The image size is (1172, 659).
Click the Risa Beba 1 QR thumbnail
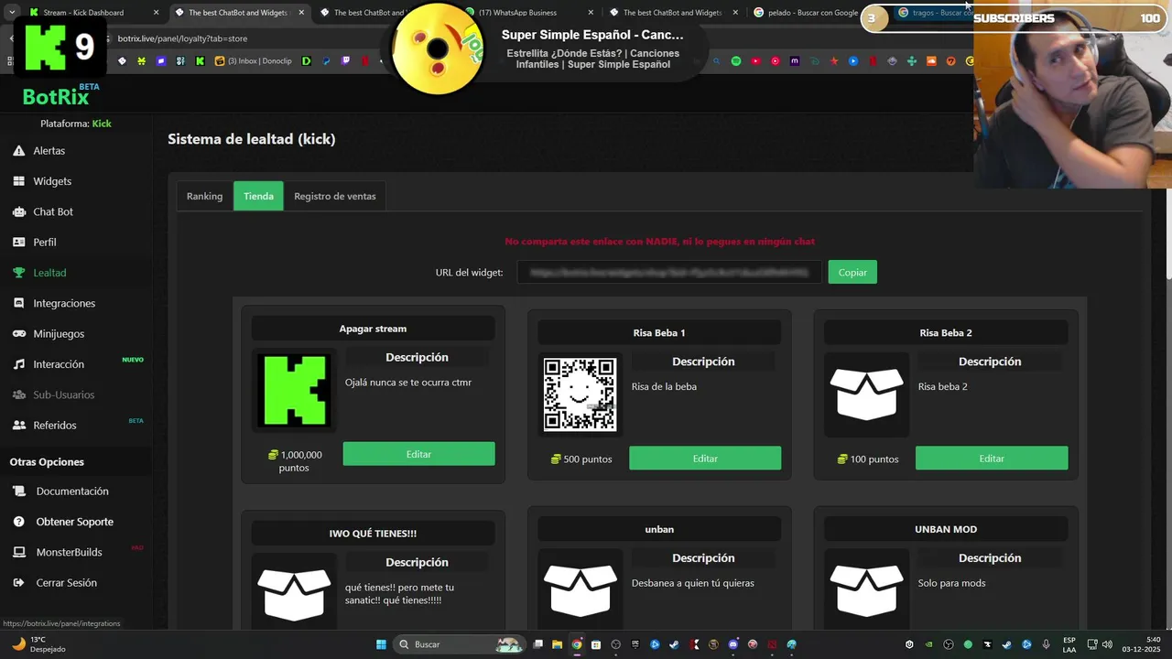coord(580,394)
